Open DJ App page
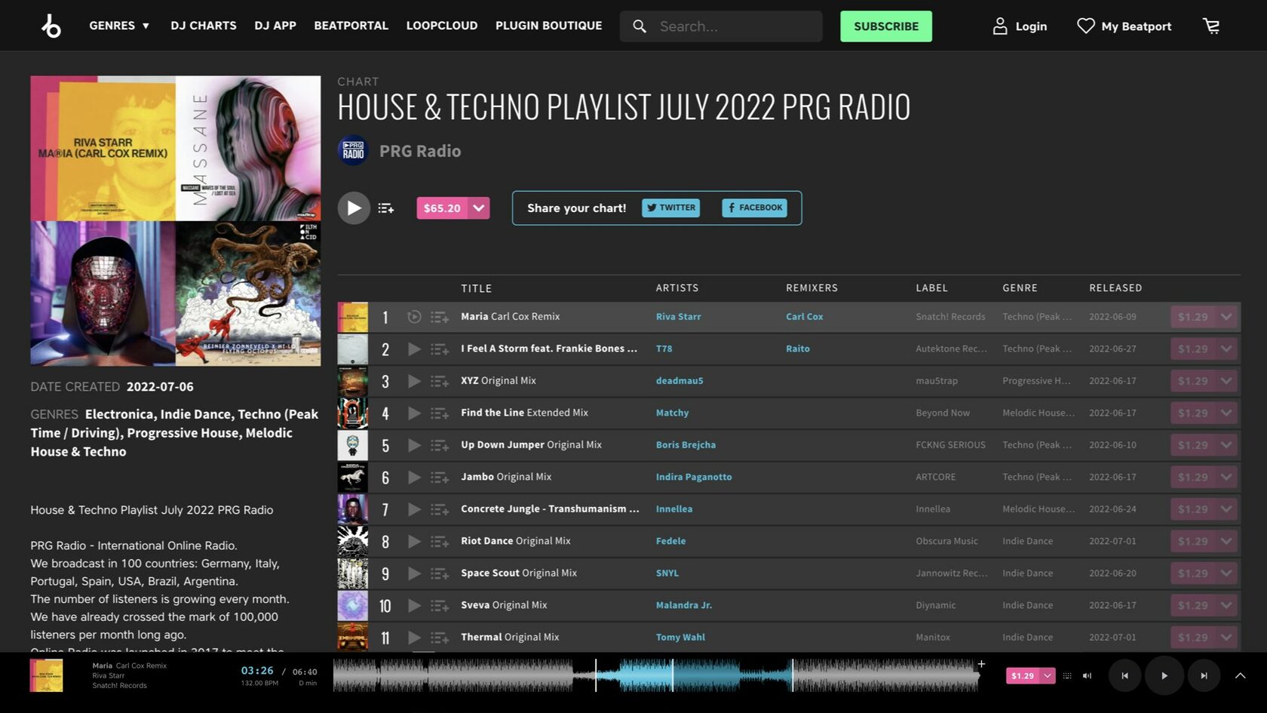Image resolution: width=1267 pixels, height=713 pixels. point(275,26)
